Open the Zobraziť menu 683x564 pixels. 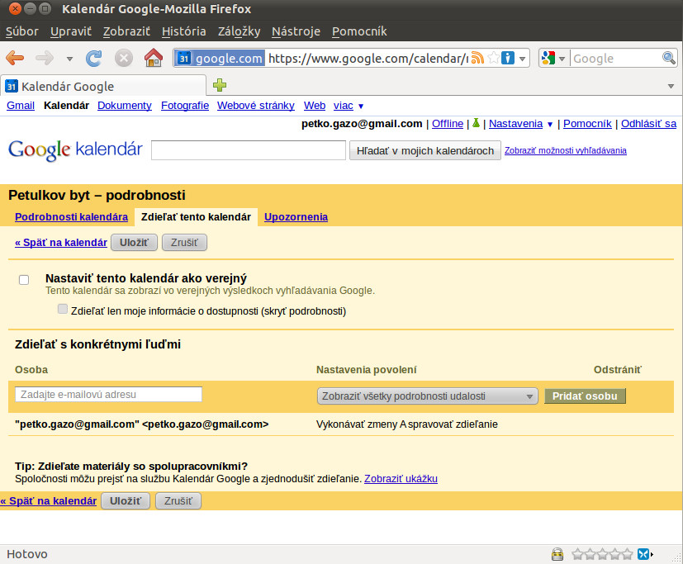tap(126, 31)
